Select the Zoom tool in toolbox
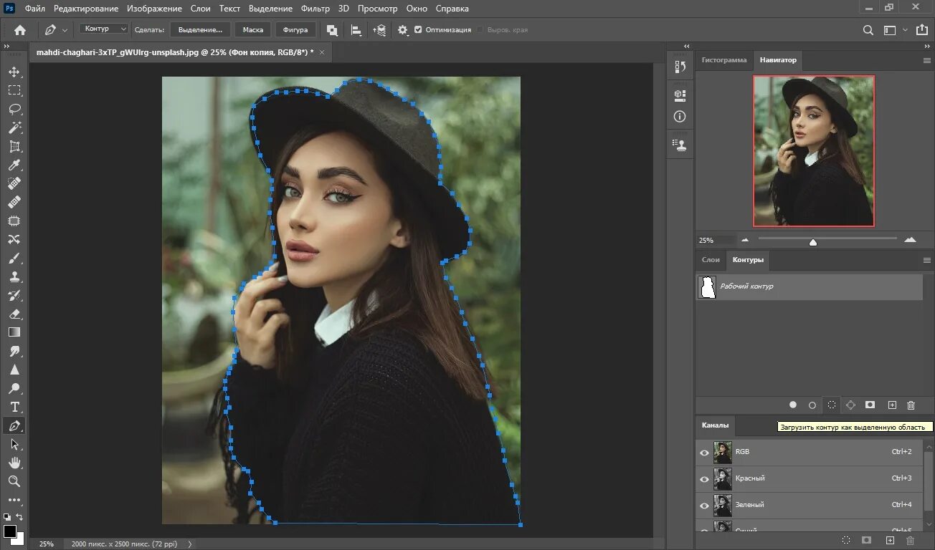The image size is (935, 550). coord(14,482)
